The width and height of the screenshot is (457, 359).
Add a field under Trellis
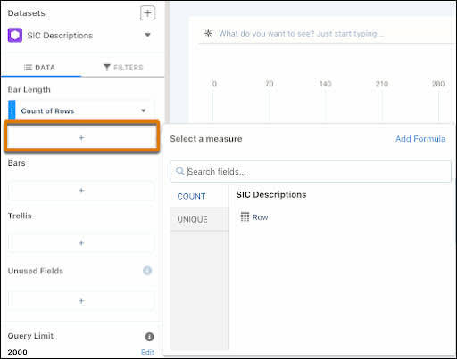[81, 243]
